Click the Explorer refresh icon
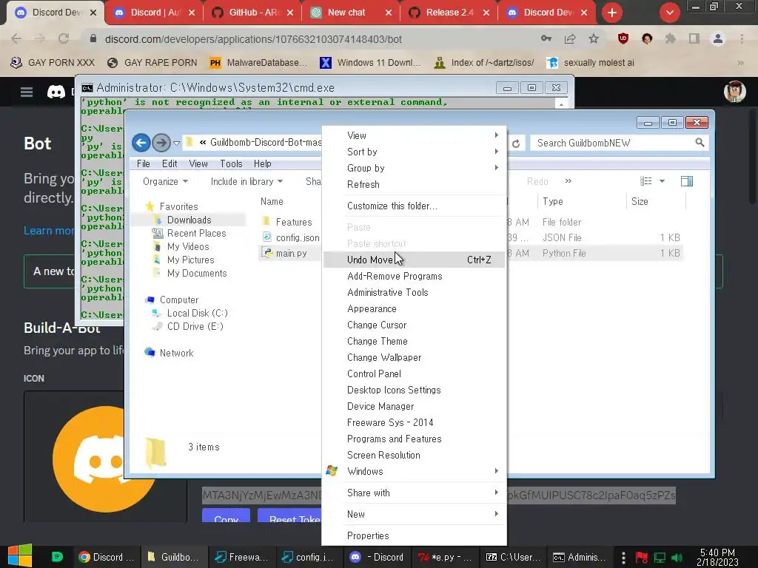 pos(516,143)
